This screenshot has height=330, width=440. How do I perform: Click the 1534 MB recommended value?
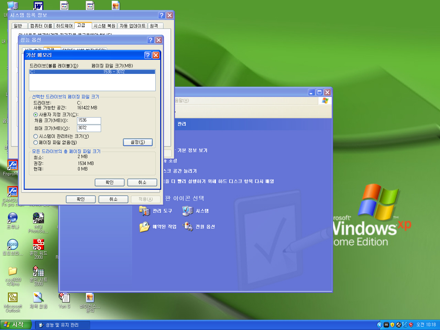(x=86, y=163)
